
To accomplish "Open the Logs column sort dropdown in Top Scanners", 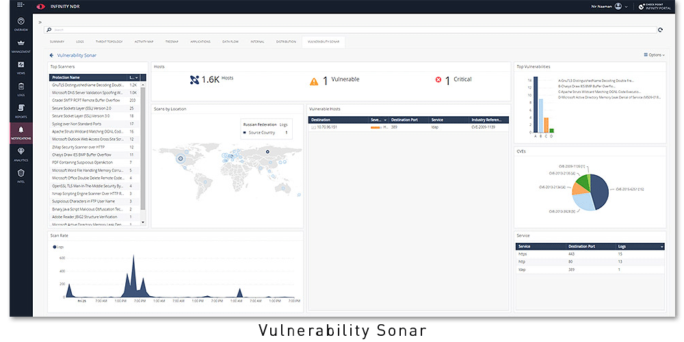I will 137,77.
